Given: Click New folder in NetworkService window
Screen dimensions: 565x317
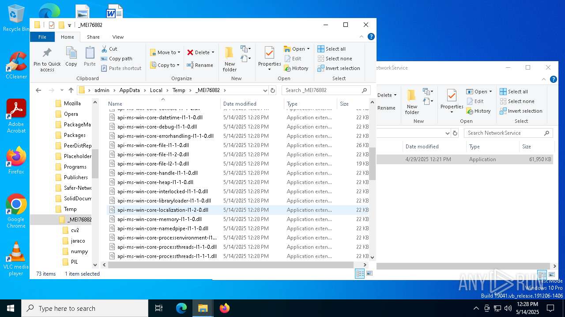Looking at the screenshot, I should tap(412, 102).
